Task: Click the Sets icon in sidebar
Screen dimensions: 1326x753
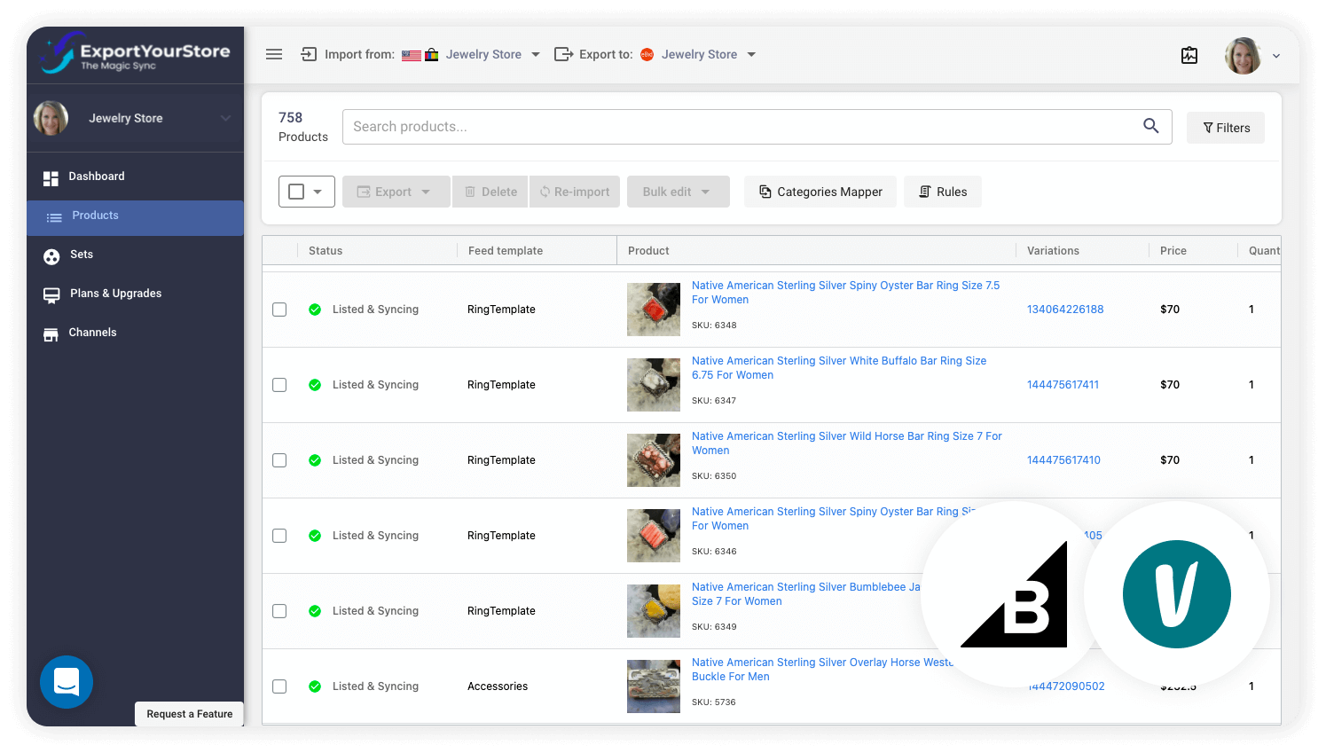Action: [51, 256]
